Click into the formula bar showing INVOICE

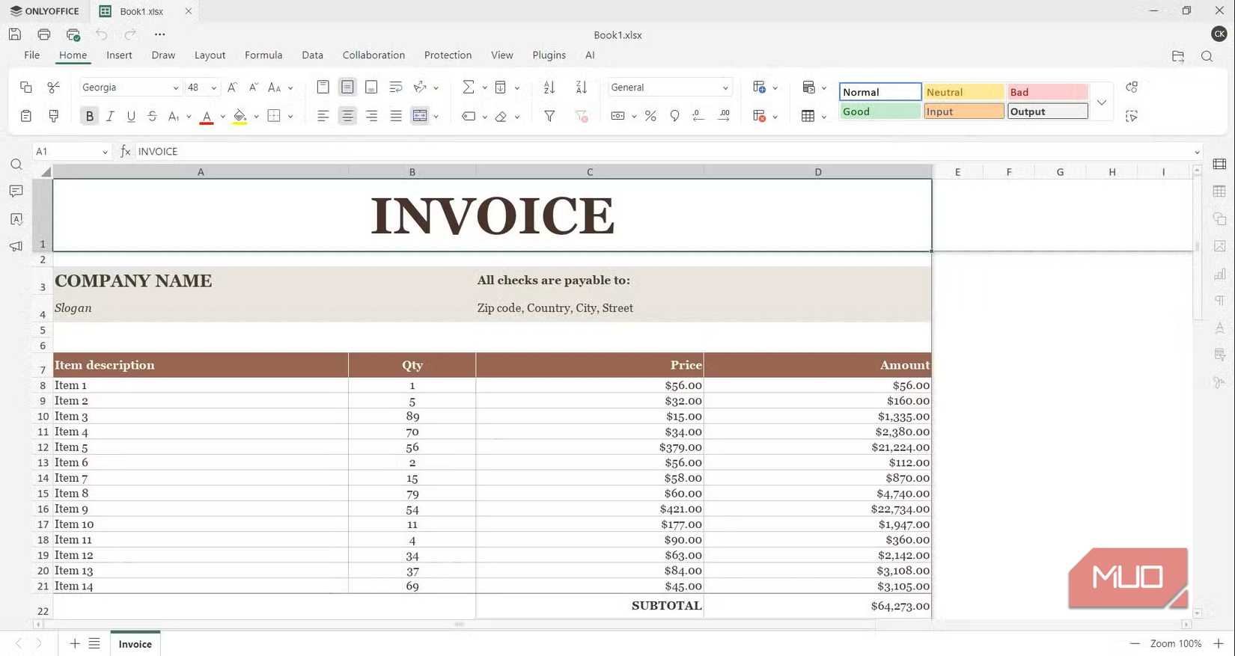tap(662, 152)
